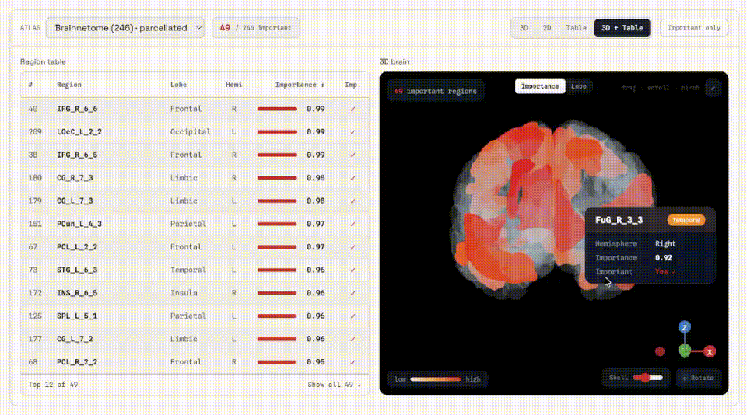Open the Brainnetome atlas dropdown
747x415 pixels.
tap(124, 28)
